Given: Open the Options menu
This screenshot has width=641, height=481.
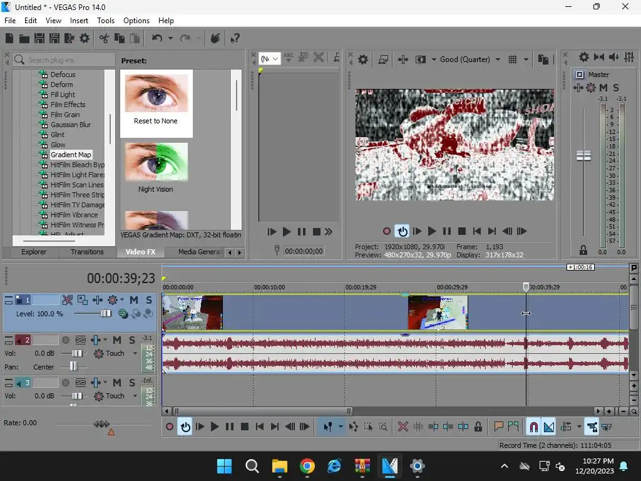Looking at the screenshot, I should coord(136,21).
